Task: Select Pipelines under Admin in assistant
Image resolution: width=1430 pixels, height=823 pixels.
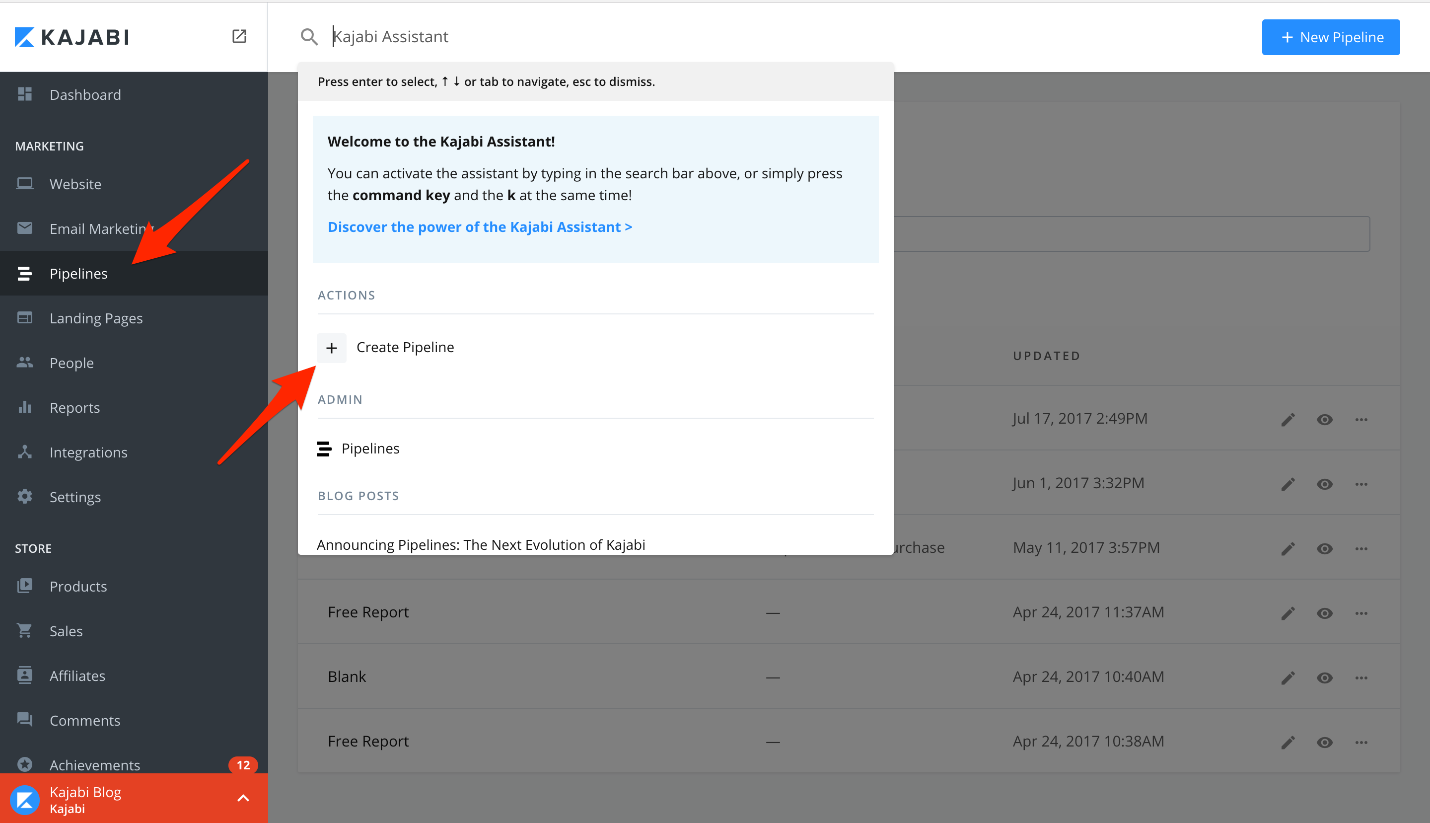Action: (595, 448)
